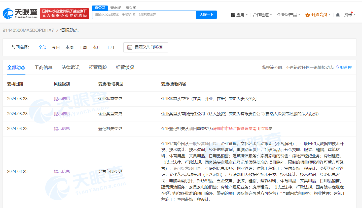This screenshot has height=208, width=362.
Task: Click the red 官方备案企业征信机构 badge
Action: tap(64, 14)
